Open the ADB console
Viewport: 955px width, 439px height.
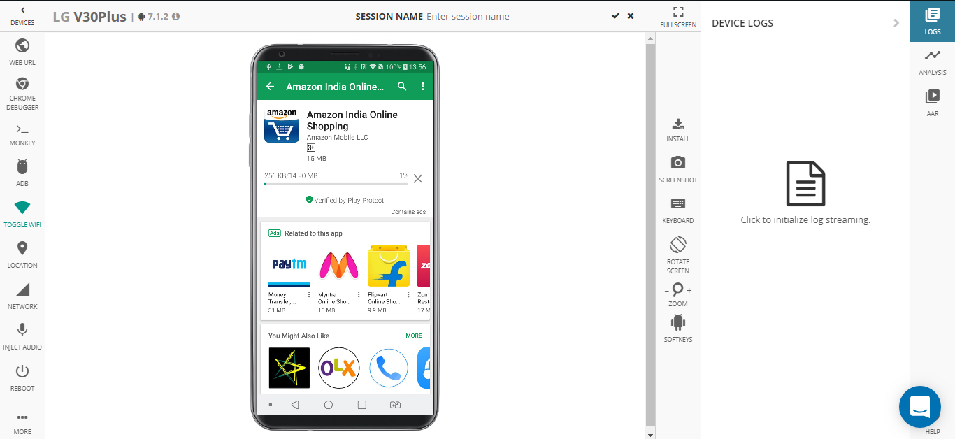[22, 174]
